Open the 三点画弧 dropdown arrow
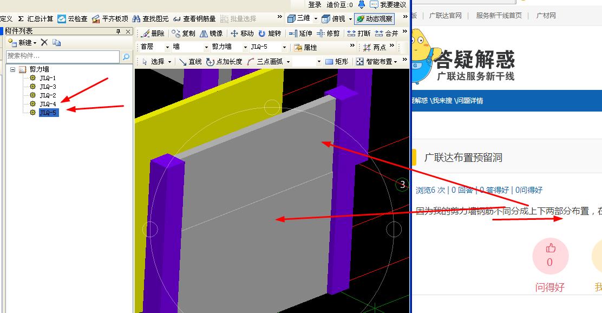This screenshot has height=313, width=602. tap(288, 62)
